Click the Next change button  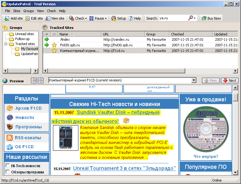coord(230,80)
